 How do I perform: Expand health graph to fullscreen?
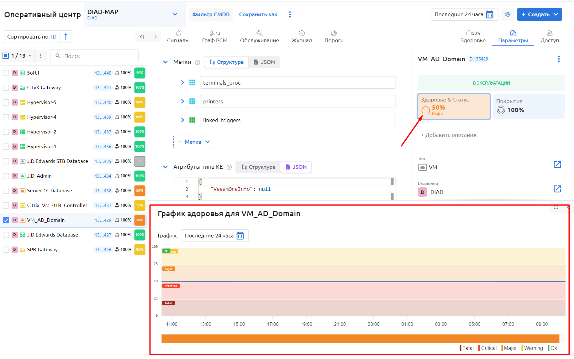pyautogui.click(x=556, y=207)
